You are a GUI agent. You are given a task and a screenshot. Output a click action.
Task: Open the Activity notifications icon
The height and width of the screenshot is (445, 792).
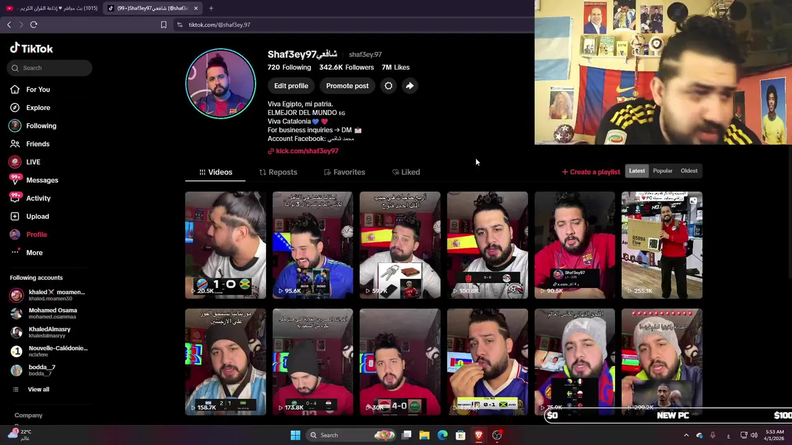pos(15,198)
